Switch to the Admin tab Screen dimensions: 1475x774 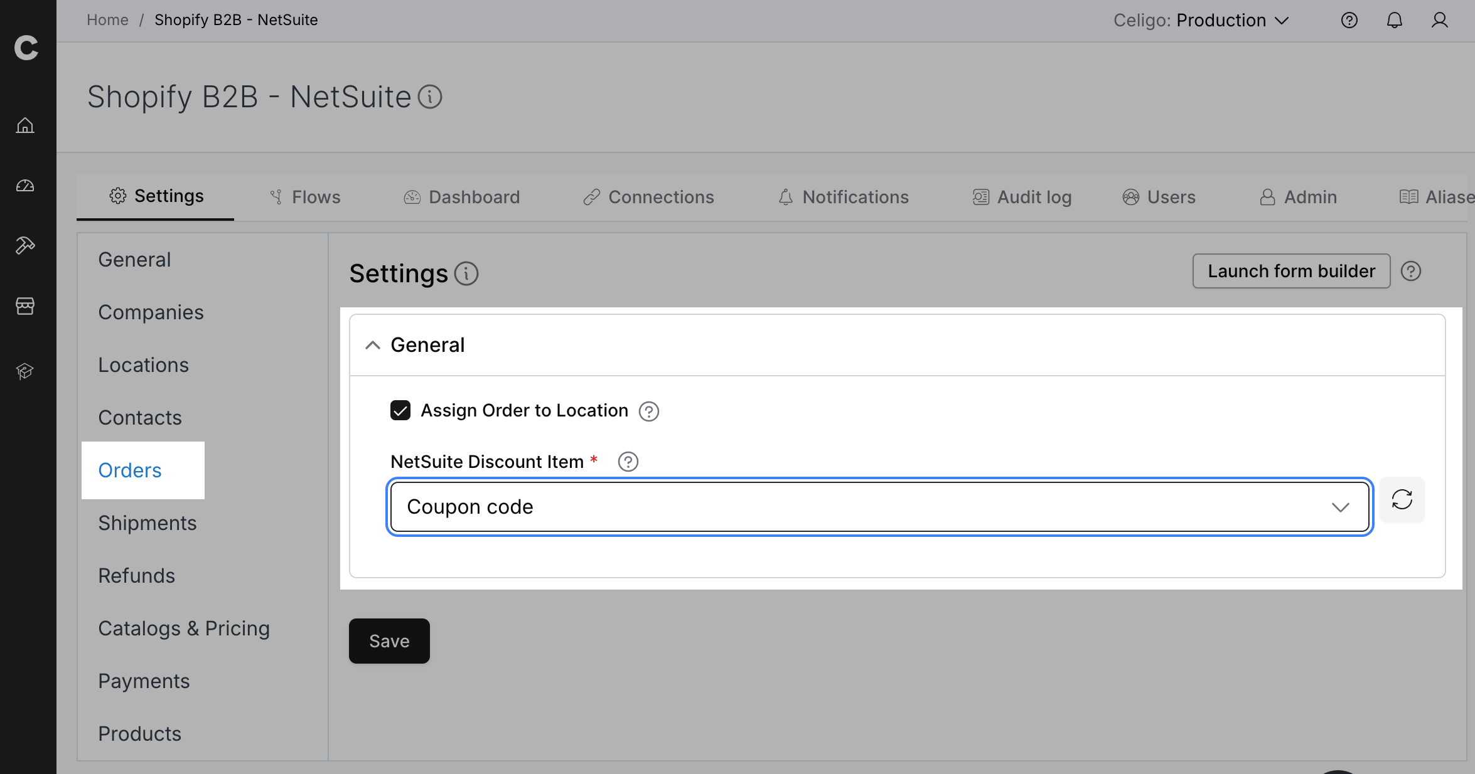point(1298,197)
